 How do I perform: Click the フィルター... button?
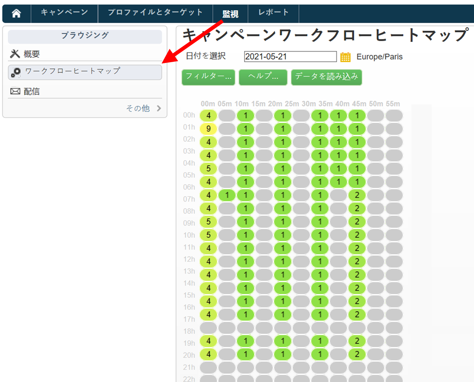click(x=209, y=77)
